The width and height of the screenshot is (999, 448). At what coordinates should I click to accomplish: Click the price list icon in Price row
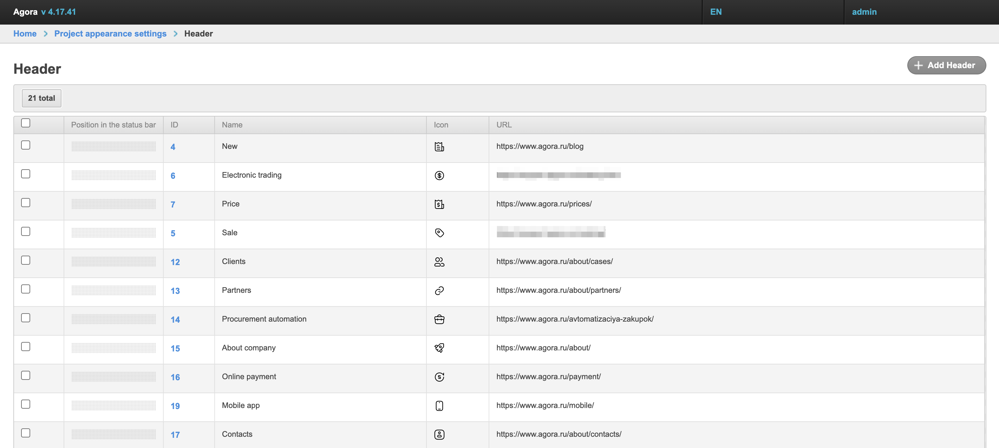[x=439, y=204]
